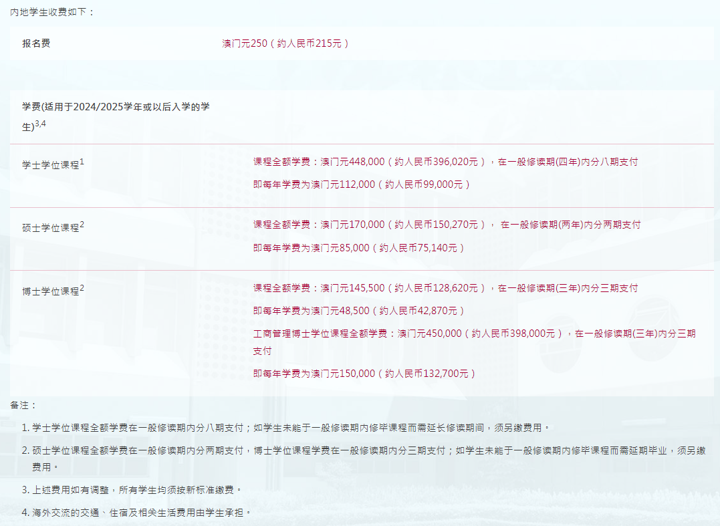Click bachelor's total tuition line 澳门元448,000

(445, 162)
